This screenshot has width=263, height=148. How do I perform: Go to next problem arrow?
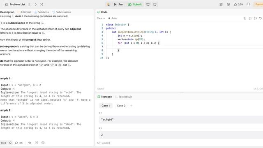click(x=36, y=5)
